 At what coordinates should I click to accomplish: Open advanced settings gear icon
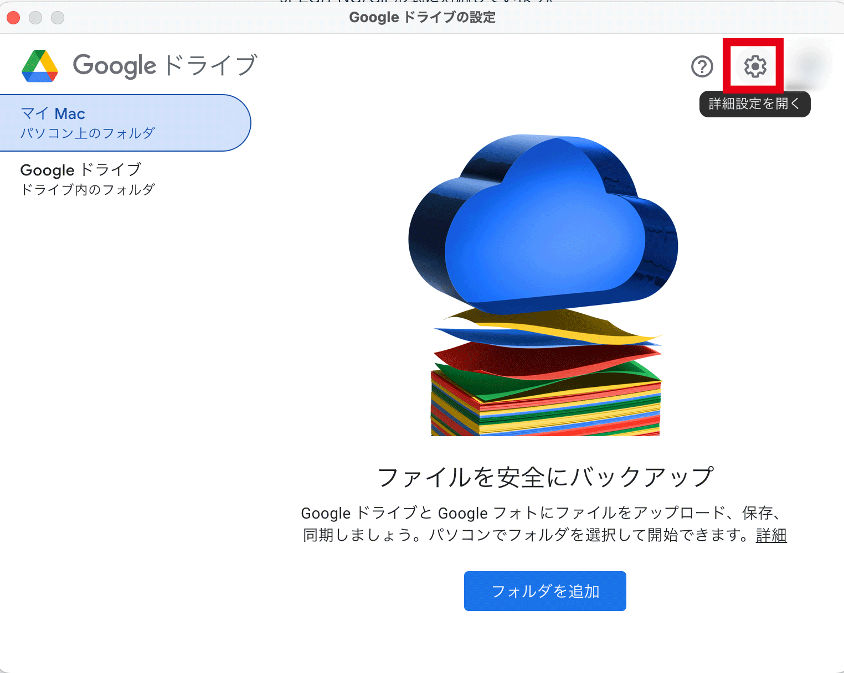(755, 66)
